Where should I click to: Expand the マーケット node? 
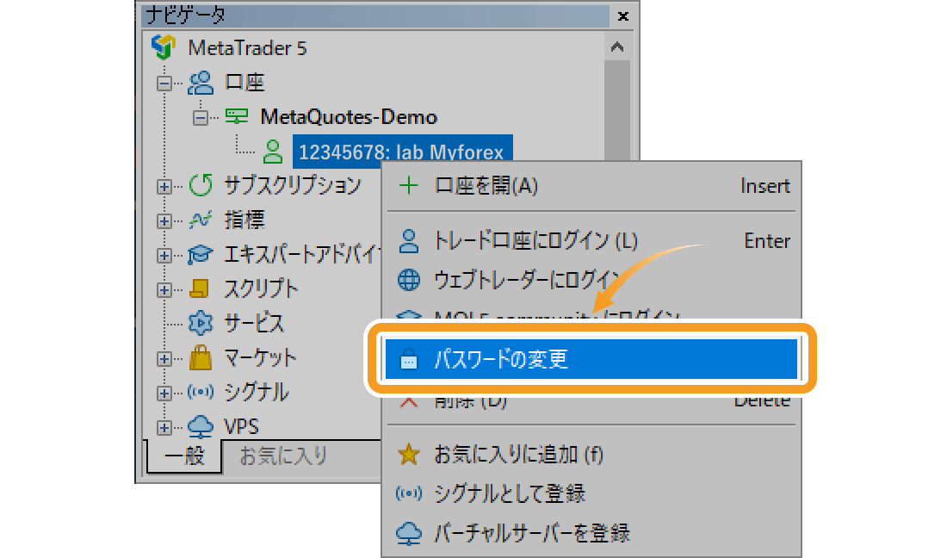tap(164, 359)
